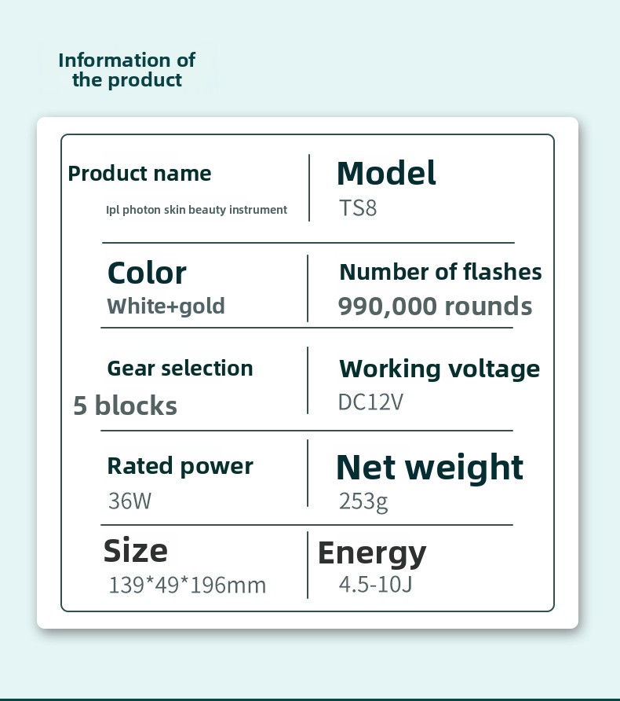Click the "Working voltage" label

439,369
